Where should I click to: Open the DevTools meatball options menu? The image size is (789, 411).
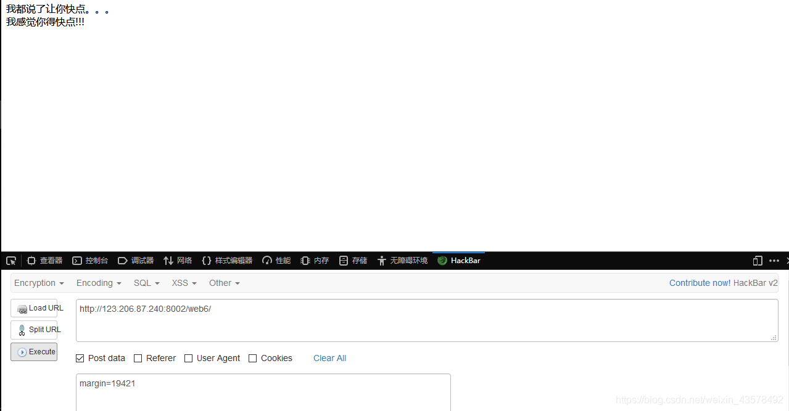pyautogui.click(x=774, y=260)
